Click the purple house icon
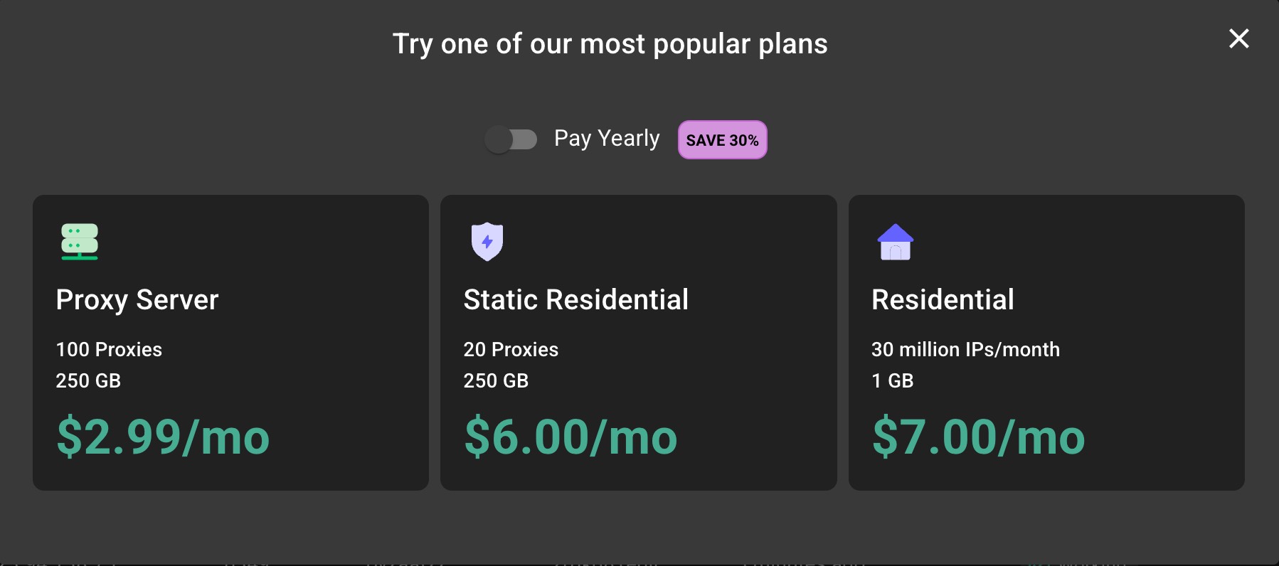 coord(896,242)
